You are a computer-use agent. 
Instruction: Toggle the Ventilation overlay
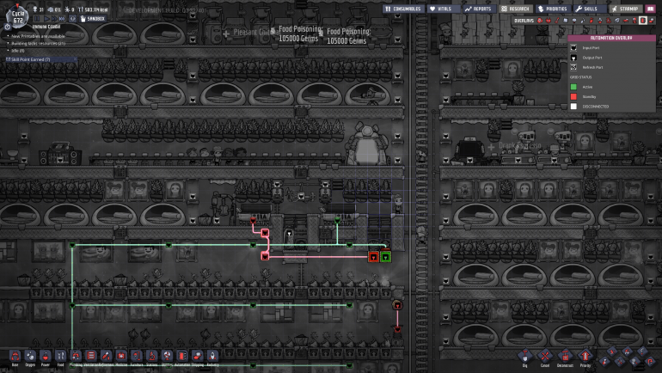click(592, 21)
